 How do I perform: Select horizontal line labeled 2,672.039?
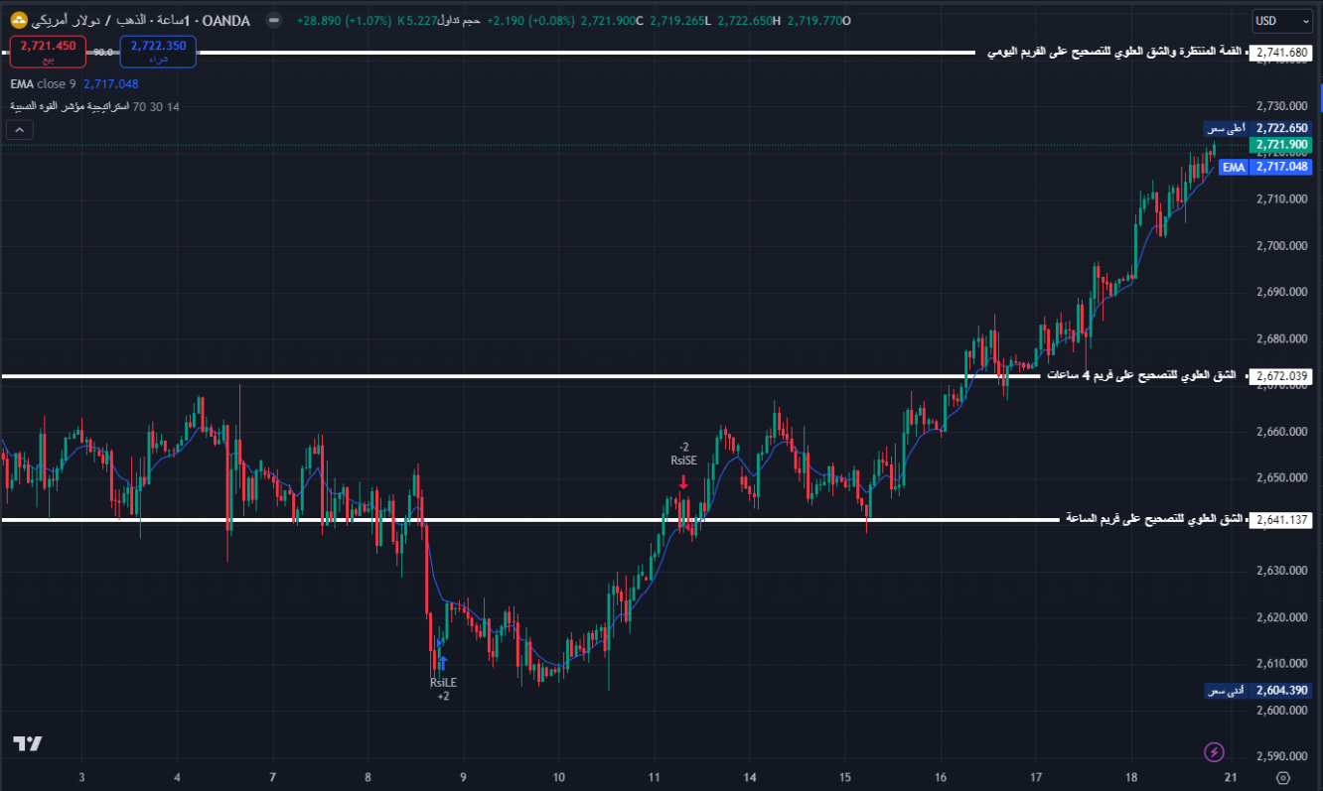[x=519, y=376]
